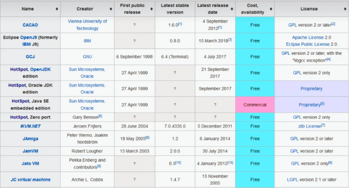Open the JamVM link
Viewport: 349px width, 188px height.
tap(30, 151)
